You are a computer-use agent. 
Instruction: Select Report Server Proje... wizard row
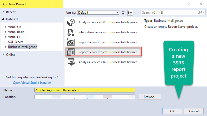click(x=103, y=42)
